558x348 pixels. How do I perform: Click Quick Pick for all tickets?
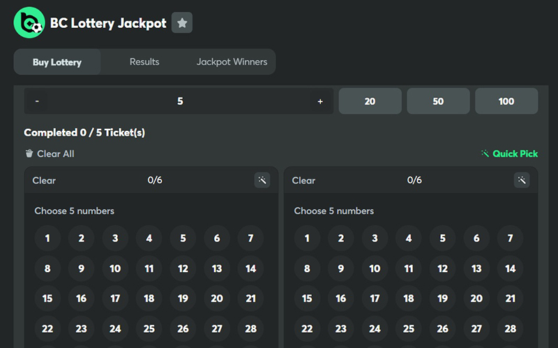tap(510, 154)
